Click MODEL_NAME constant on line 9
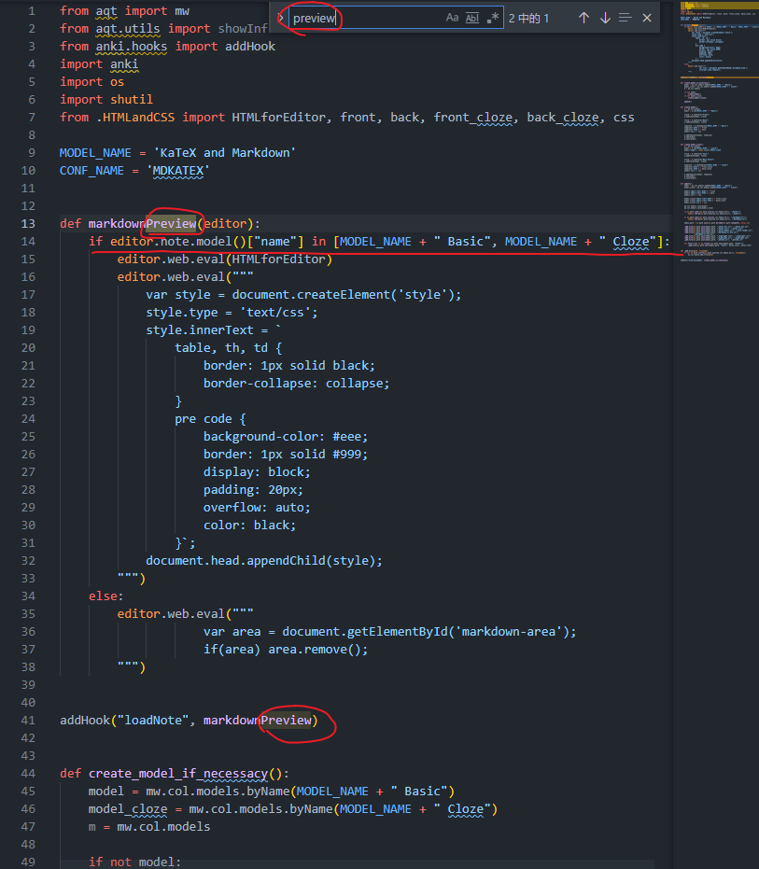The width and height of the screenshot is (759, 869). (95, 152)
